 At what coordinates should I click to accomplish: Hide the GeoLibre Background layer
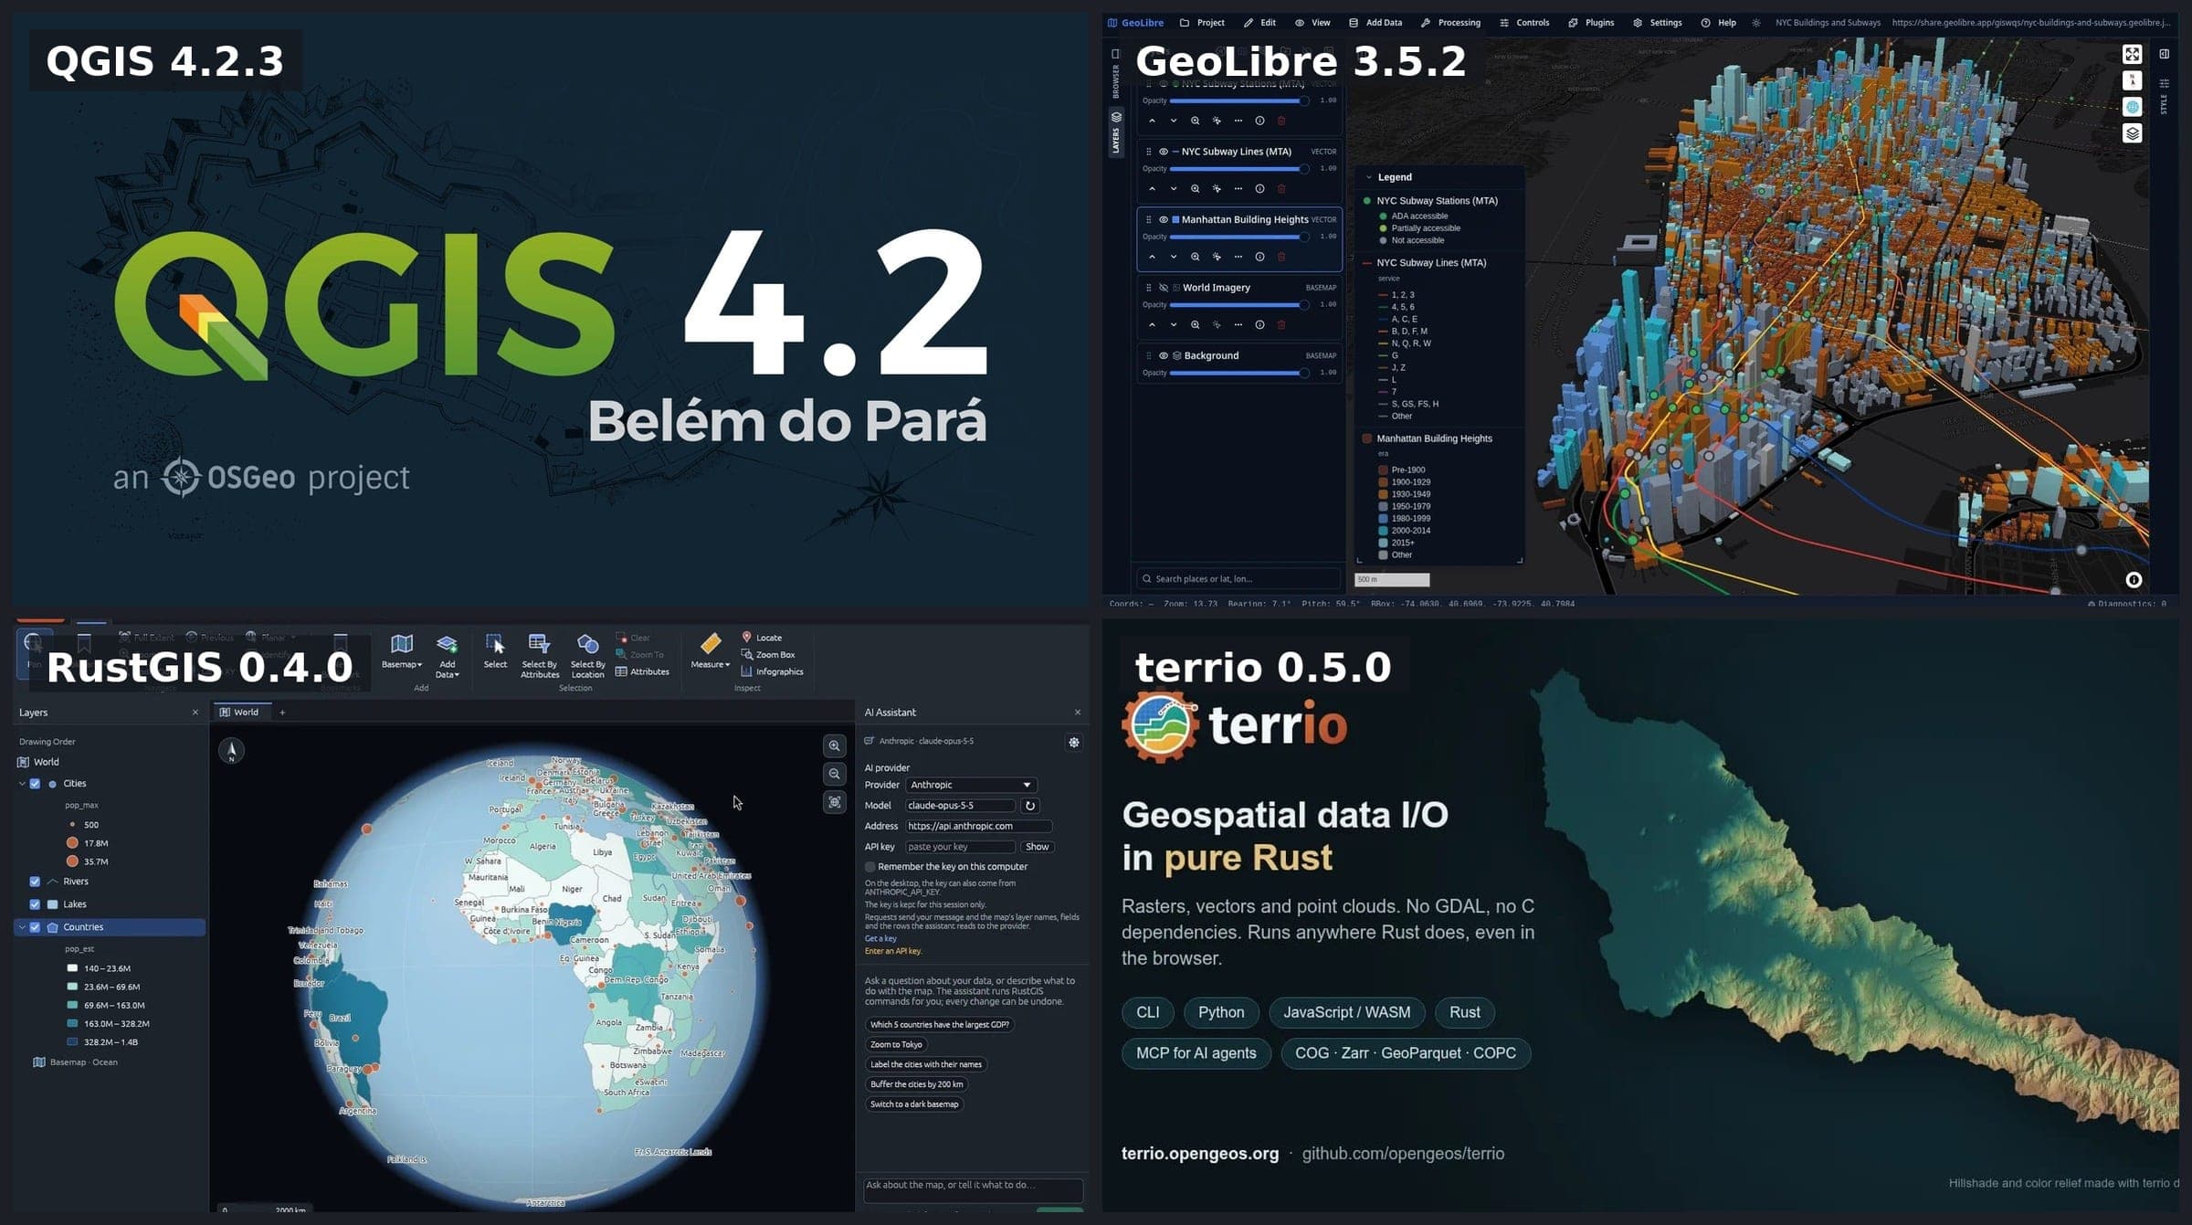pos(1163,355)
